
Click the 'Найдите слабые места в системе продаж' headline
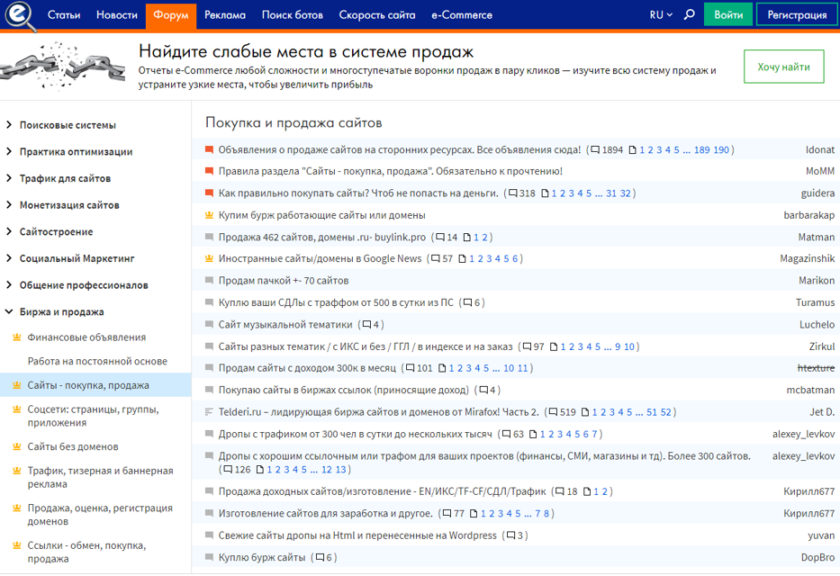click(x=306, y=51)
